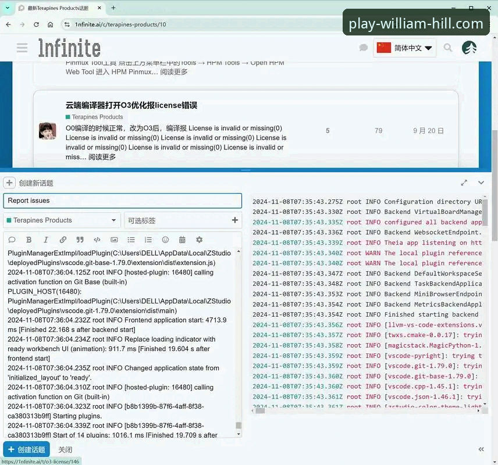This screenshot has width=498, height=465.
Task: Click preview line 'Theia app listening on'
Action: pos(426,243)
